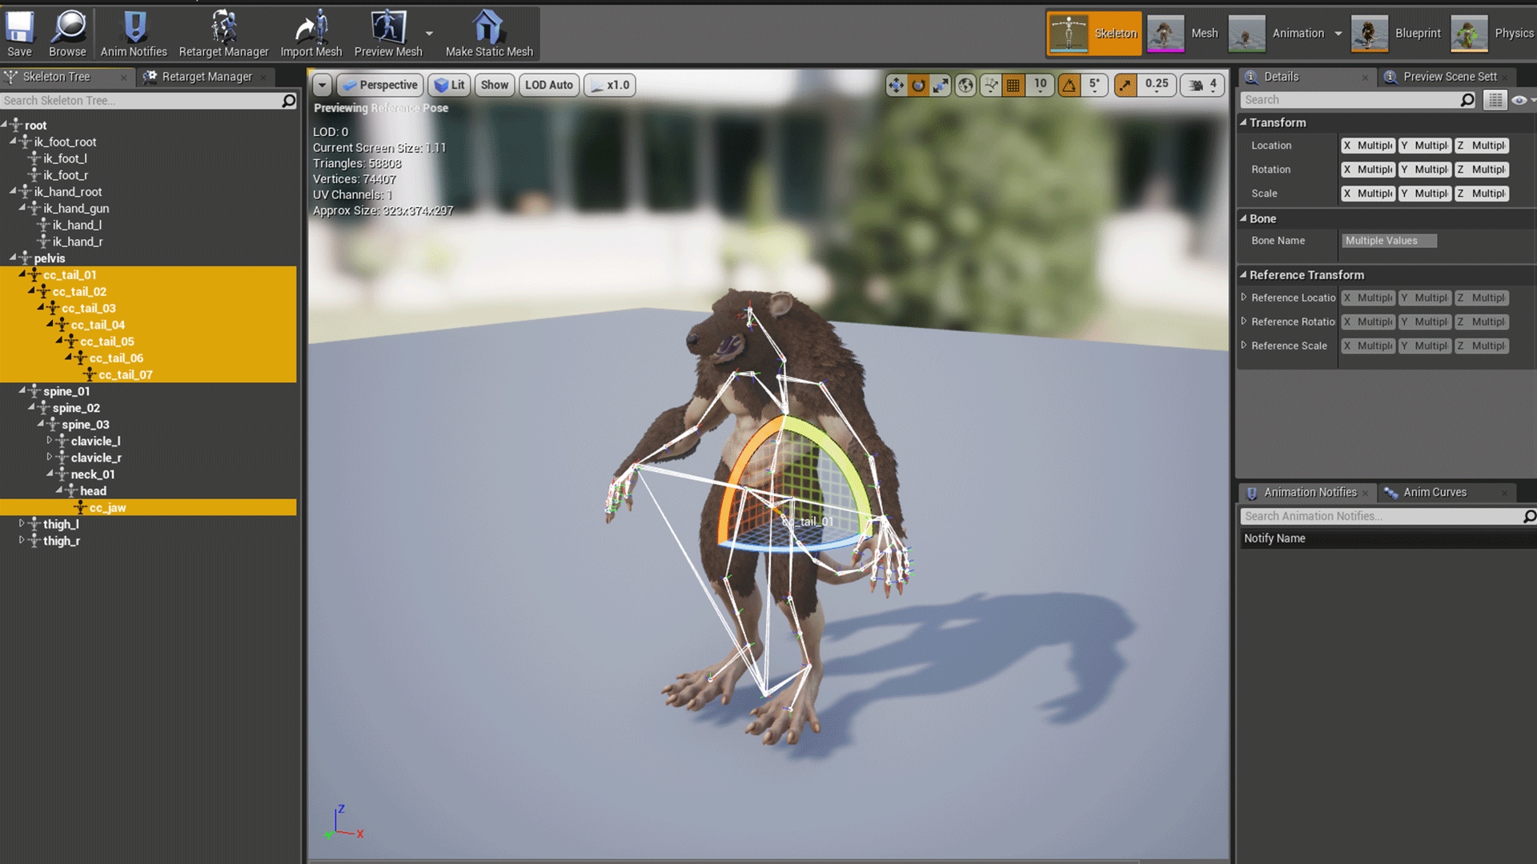Browse to the asset in Content Browser
This screenshot has height=864, width=1537.
coord(67,32)
